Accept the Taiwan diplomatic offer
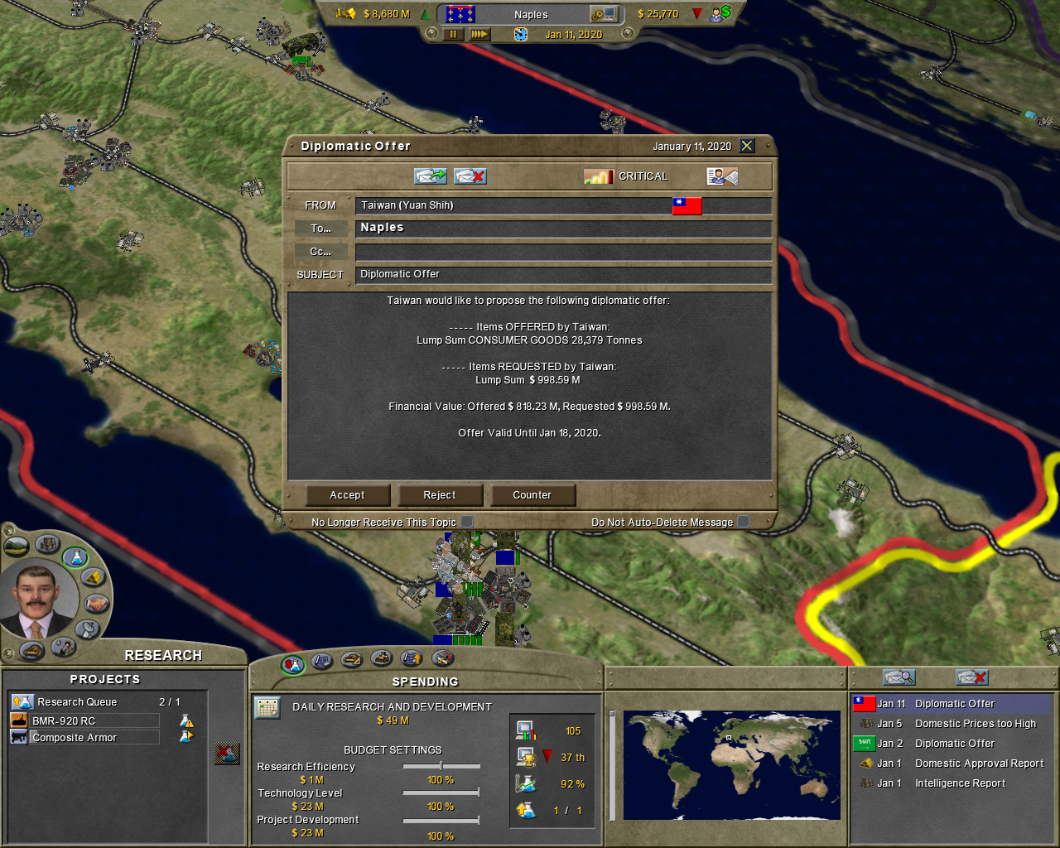 click(x=347, y=495)
